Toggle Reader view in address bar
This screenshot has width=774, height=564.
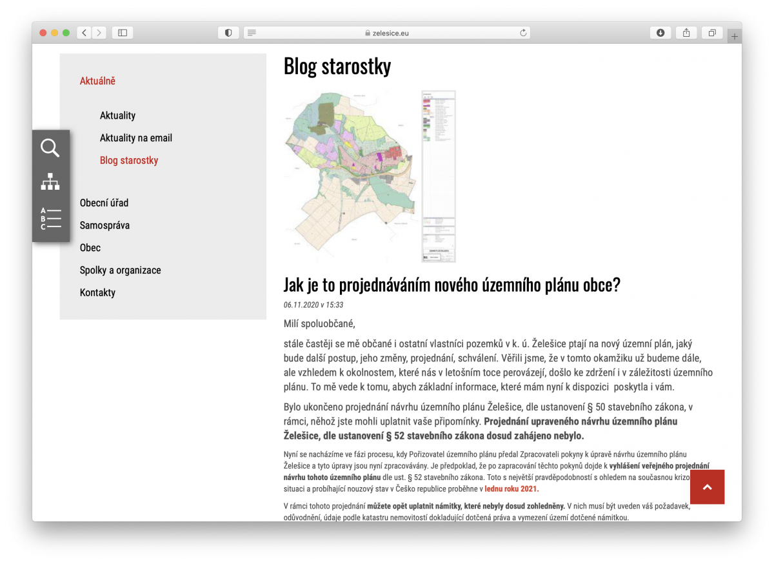click(252, 33)
